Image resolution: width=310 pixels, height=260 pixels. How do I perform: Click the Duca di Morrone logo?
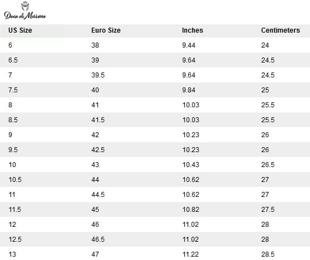(x=25, y=11)
